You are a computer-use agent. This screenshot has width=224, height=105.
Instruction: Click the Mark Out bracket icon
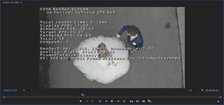[x=92, y=101]
